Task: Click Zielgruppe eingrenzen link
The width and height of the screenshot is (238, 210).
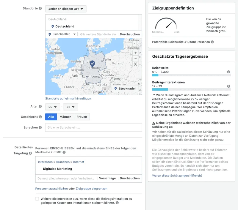Action: [x=92, y=189]
